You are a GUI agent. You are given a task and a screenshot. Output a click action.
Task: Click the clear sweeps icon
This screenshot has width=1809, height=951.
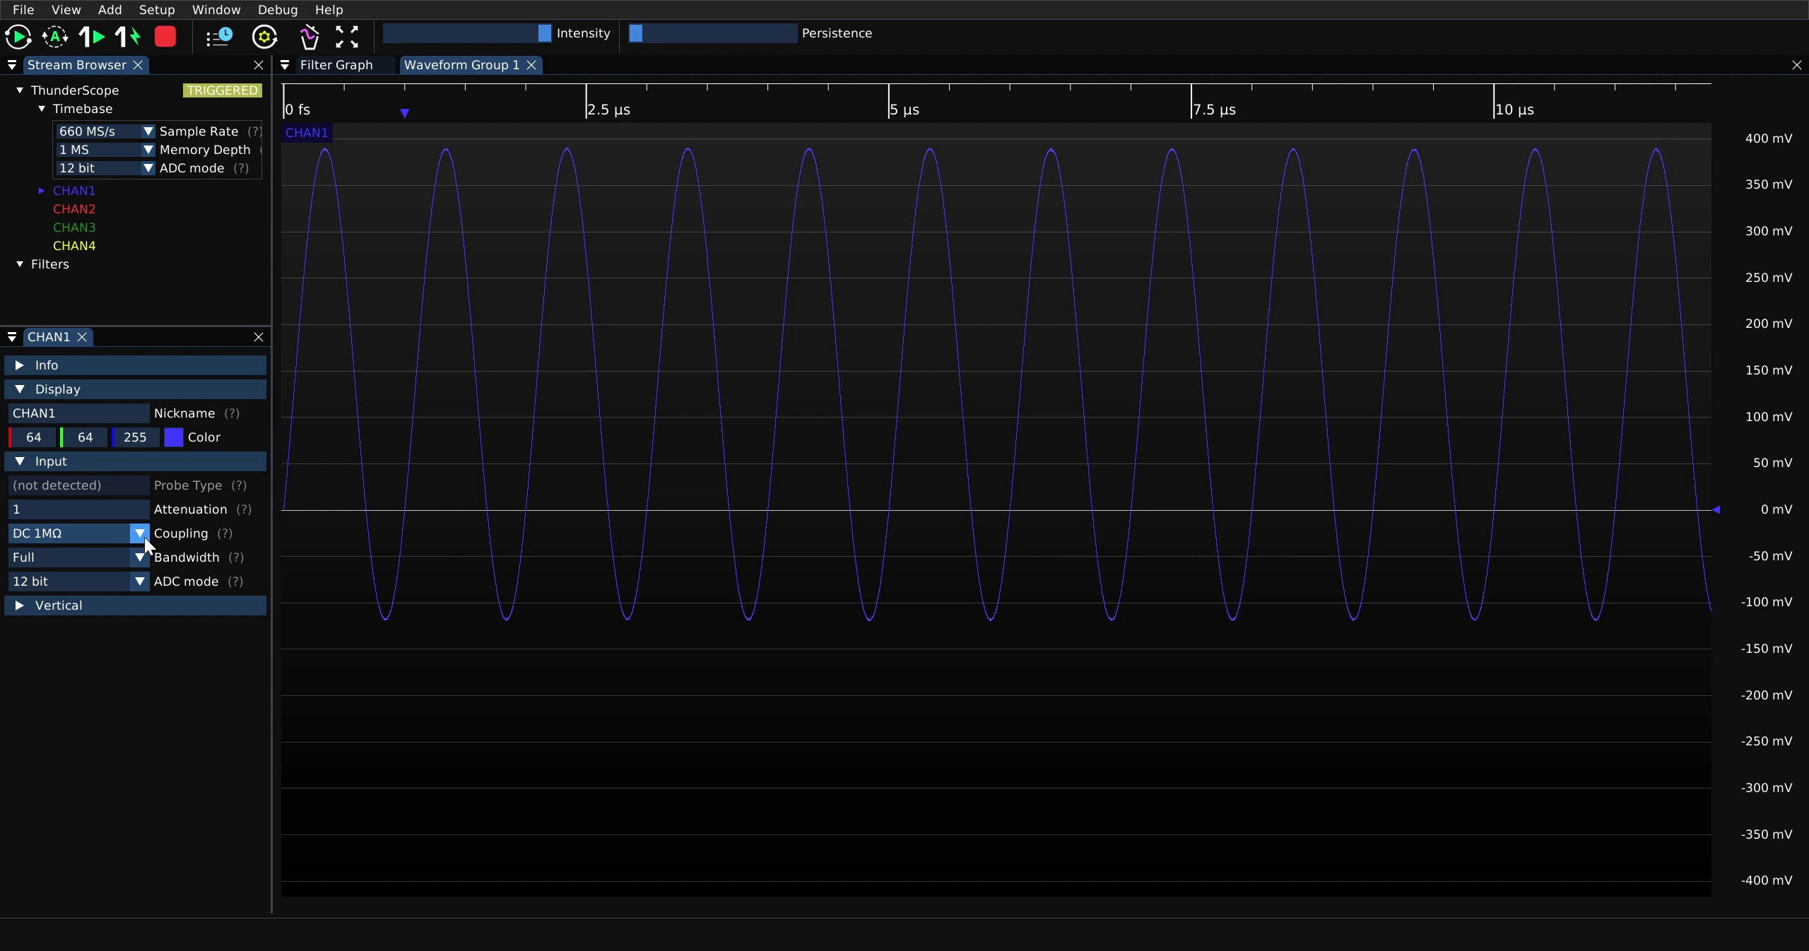[310, 37]
